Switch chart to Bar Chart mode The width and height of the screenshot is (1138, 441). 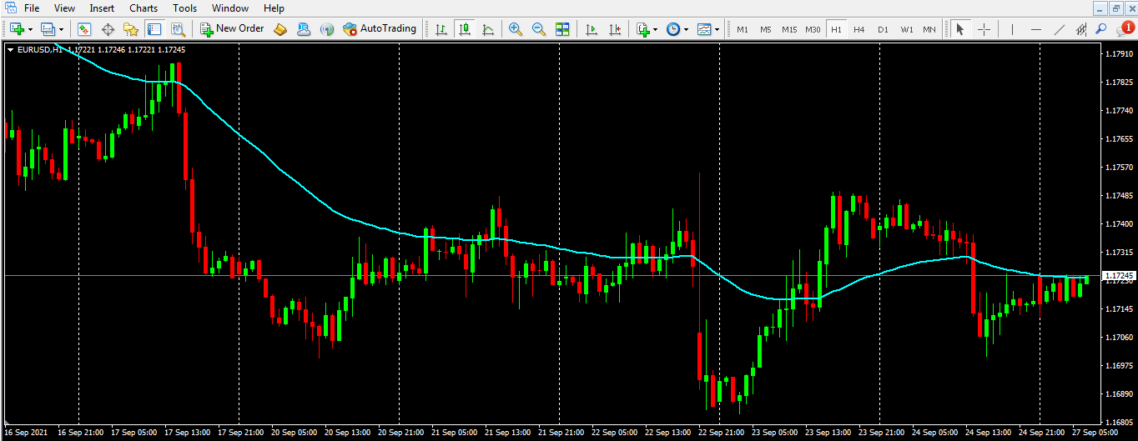pos(441,29)
